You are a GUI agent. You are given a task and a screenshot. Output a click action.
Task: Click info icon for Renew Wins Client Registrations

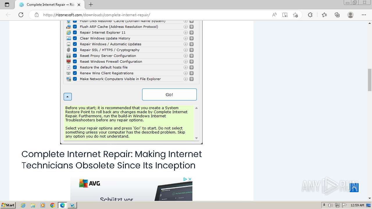point(186,73)
